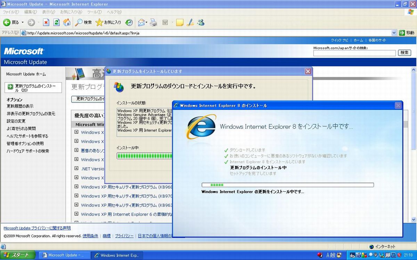
Task: Open the History toolbar icon
Action: click(129, 23)
